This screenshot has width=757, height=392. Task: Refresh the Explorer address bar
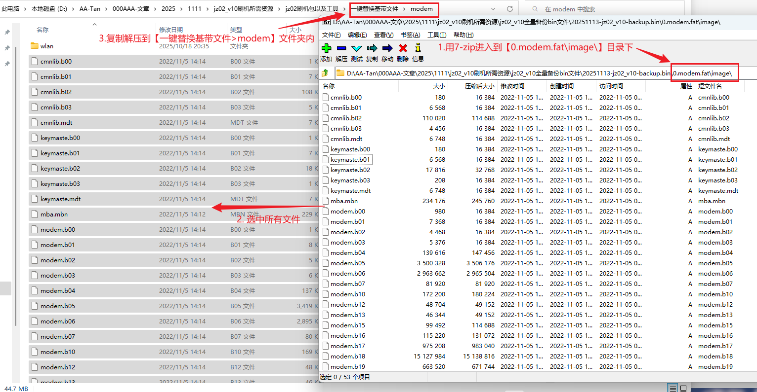tap(509, 9)
